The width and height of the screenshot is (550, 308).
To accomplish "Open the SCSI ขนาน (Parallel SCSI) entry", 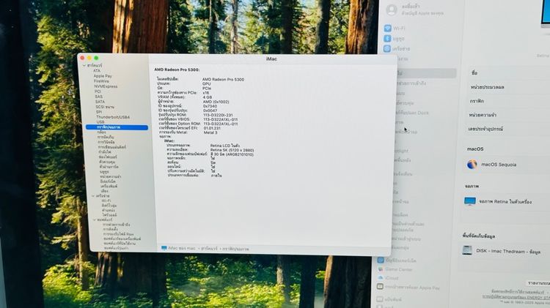I will (x=105, y=107).
